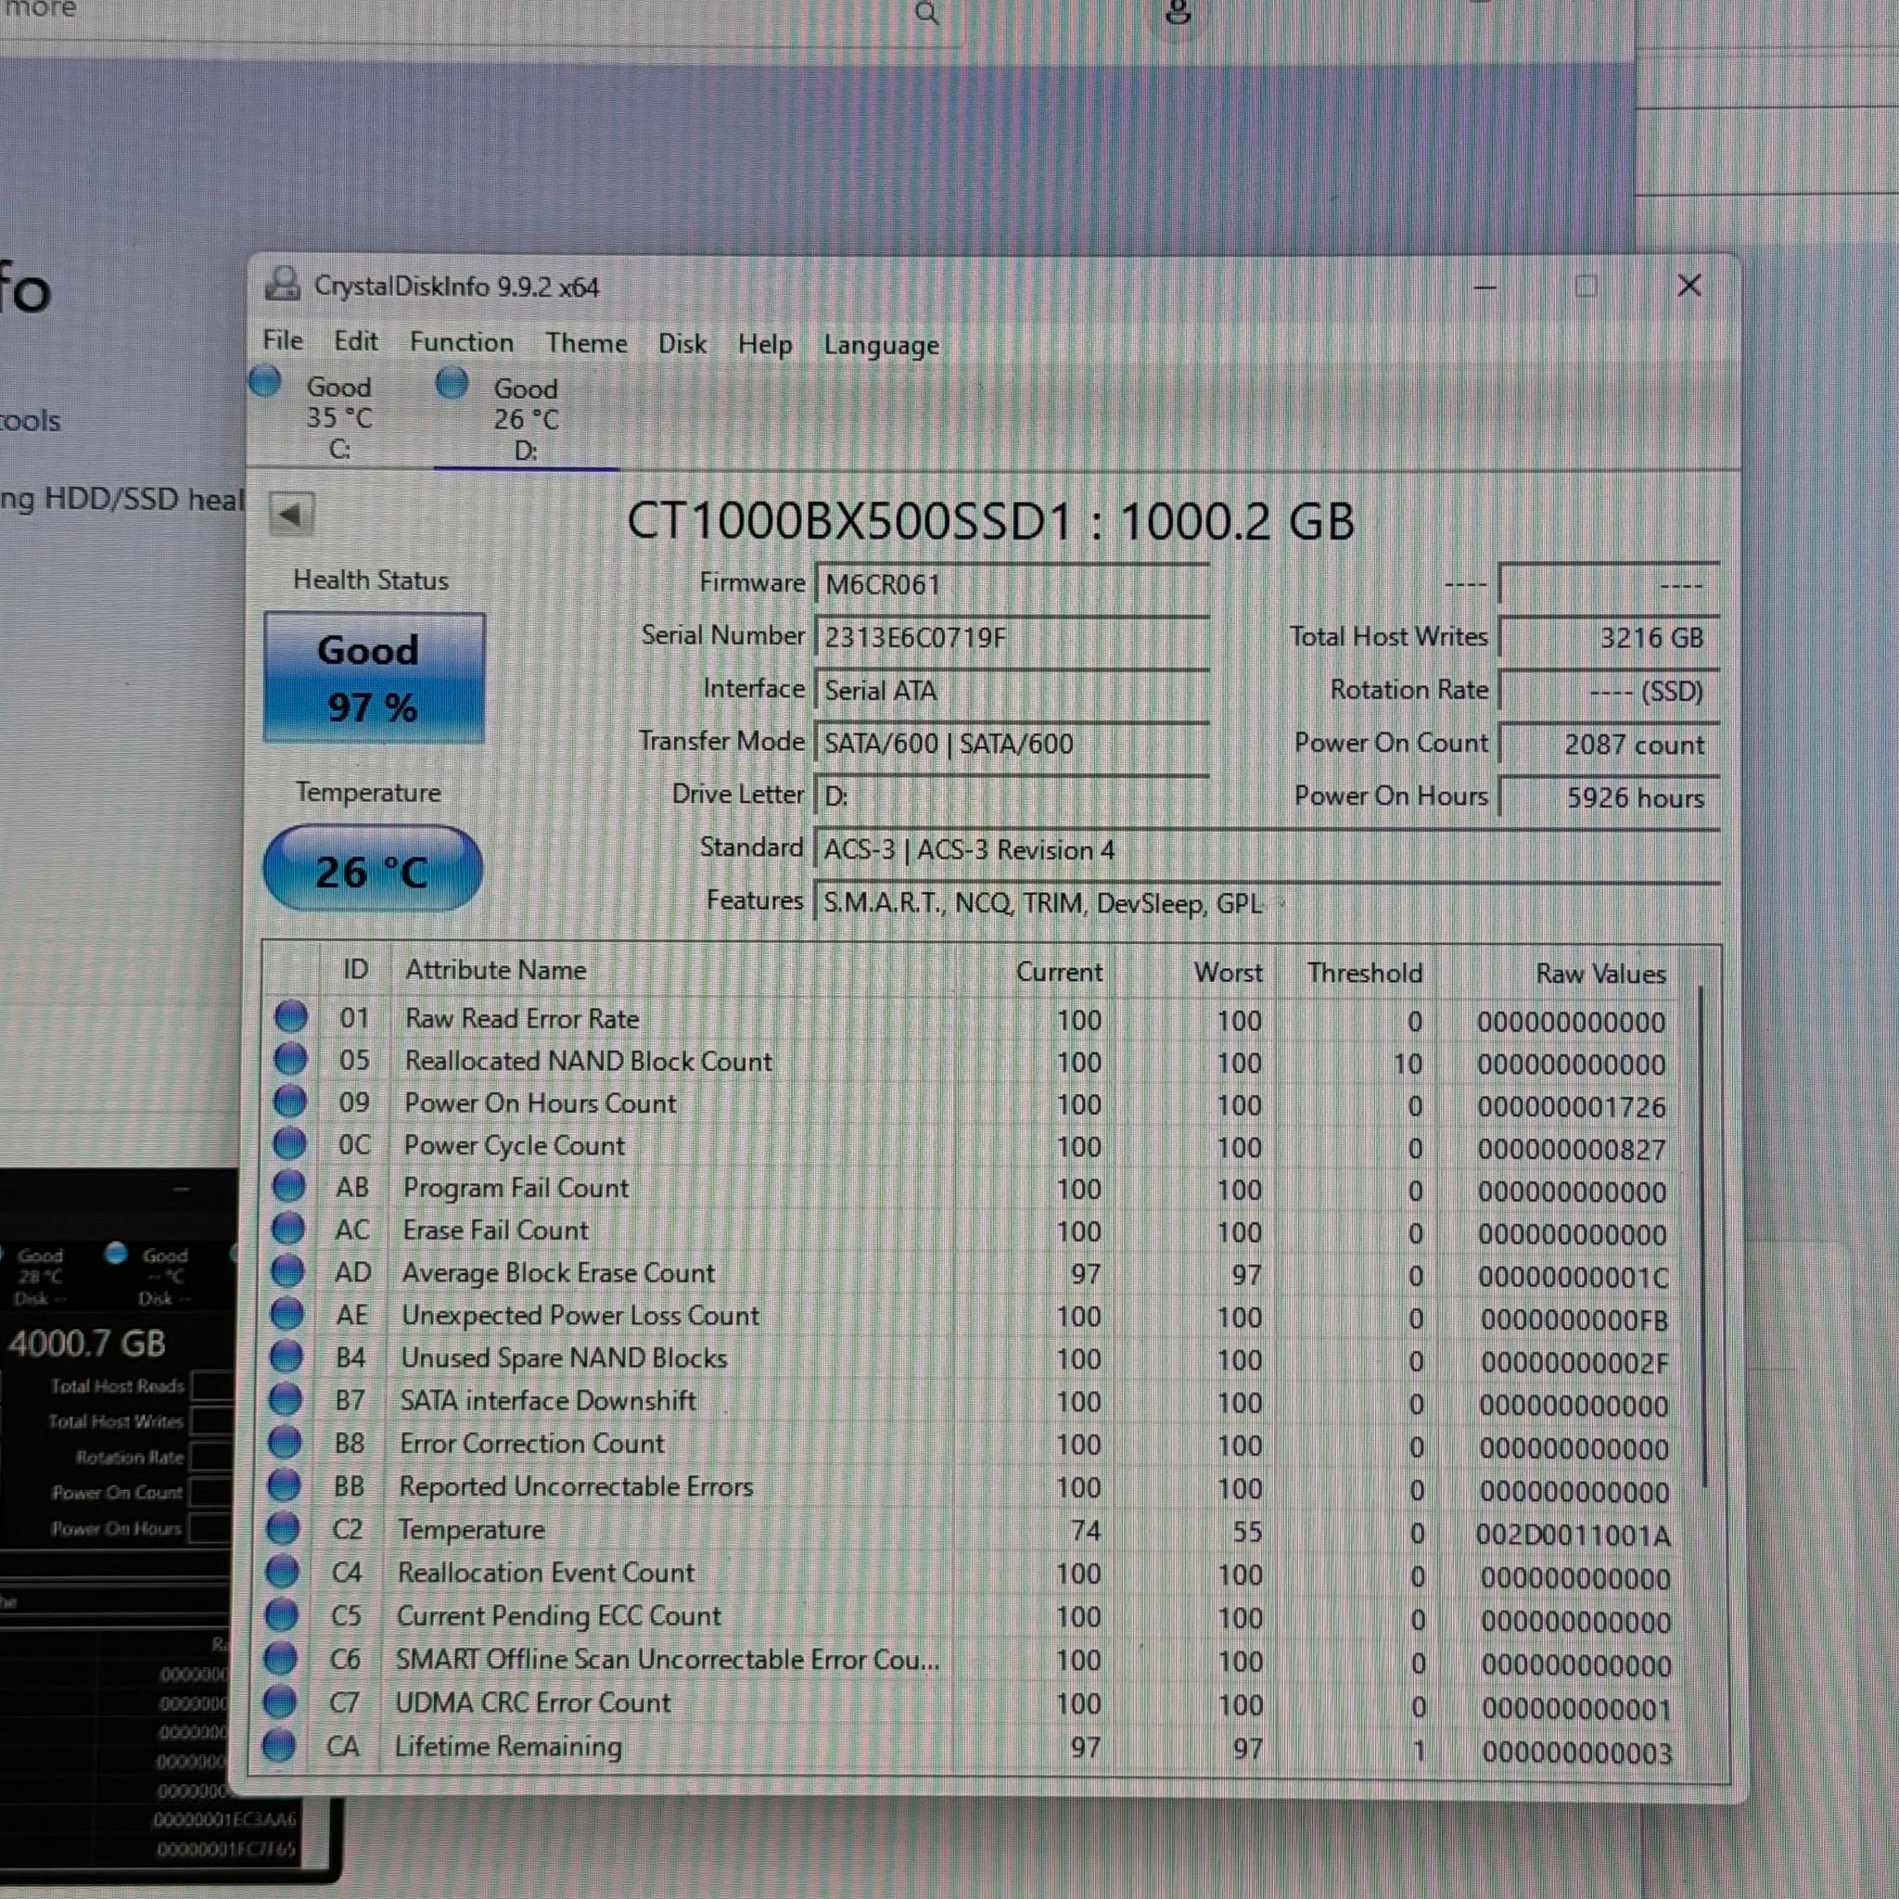Click status icon for Program Fail Count
Viewport: 1899px width, 1899px height.
coord(289,1185)
